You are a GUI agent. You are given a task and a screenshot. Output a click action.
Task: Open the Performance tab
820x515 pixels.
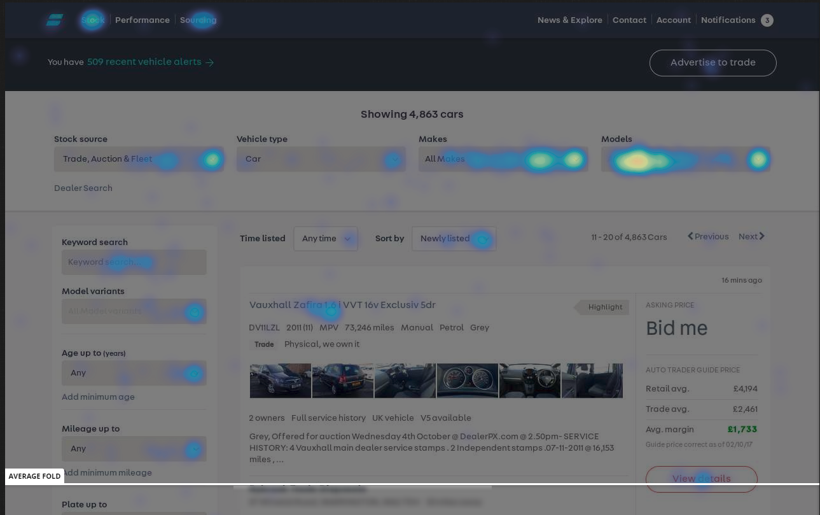pos(142,20)
